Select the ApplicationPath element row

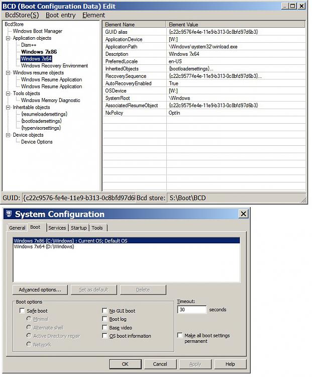click(204, 47)
